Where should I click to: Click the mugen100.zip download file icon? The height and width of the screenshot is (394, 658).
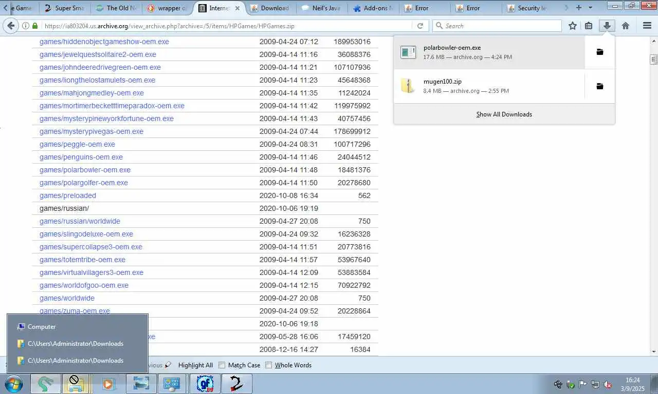pyautogui.click(x=408, y=86)
